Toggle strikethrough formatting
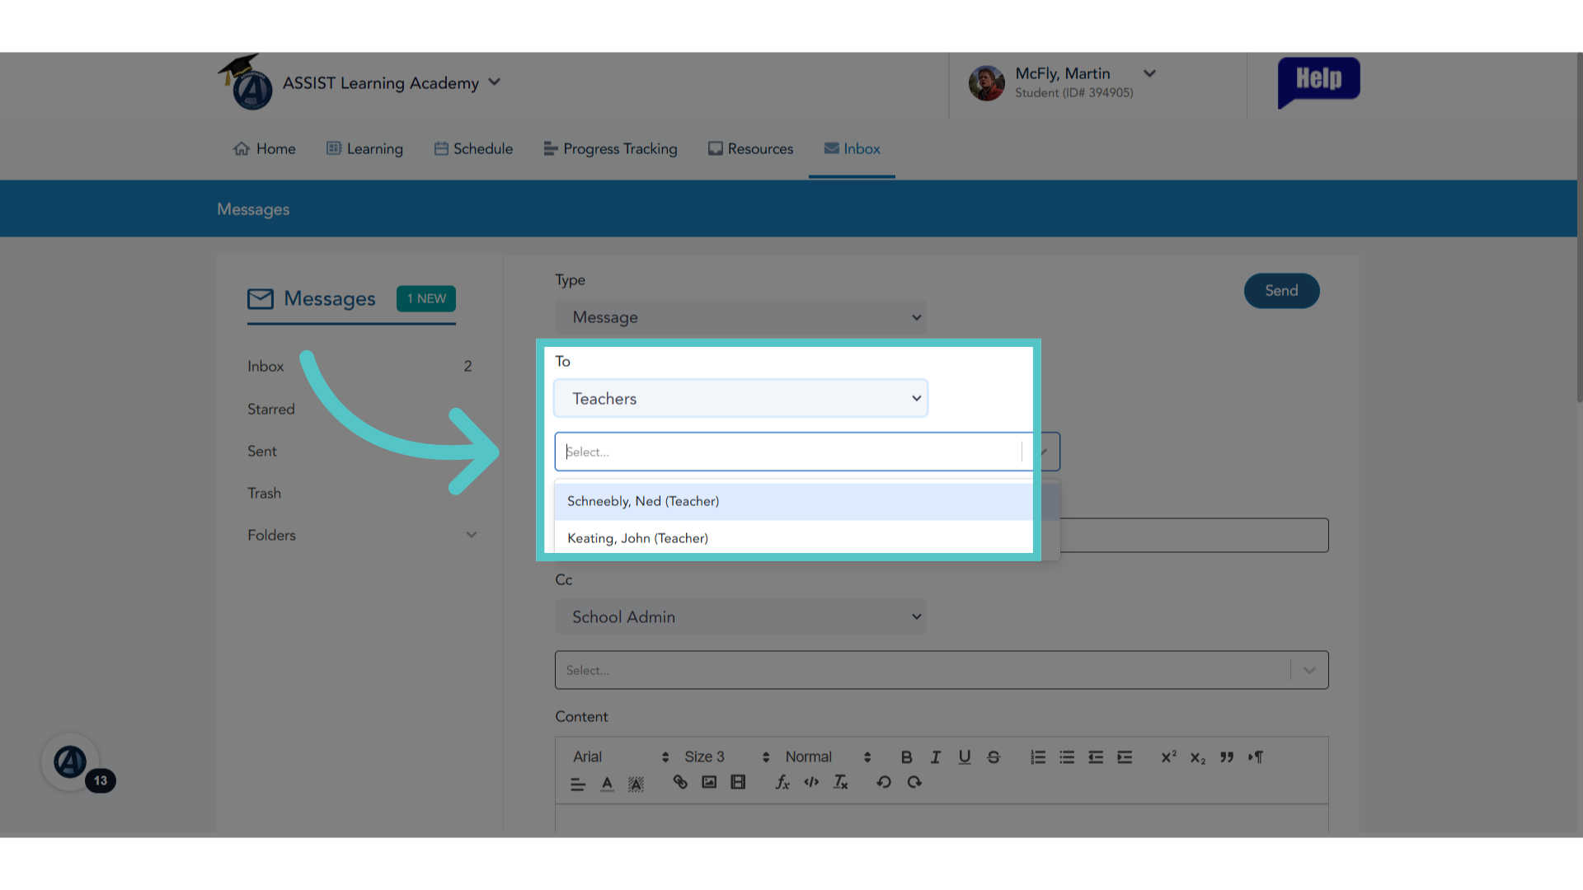Screen dimensions: 1583x890 tap(993, 756)
